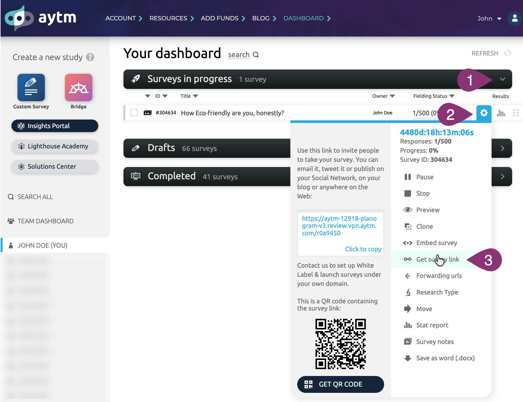Click the help question mark icon

click(x=90, y=57)
